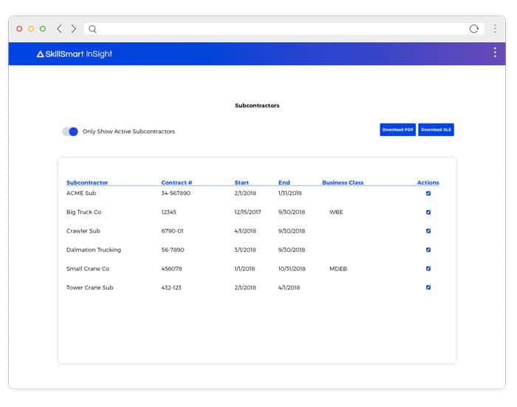Click contract number 432-123
517x407 pixels.
[x=171, y=287]
